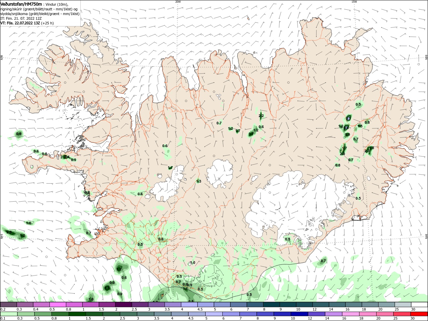Click the '(+25 h)' forecast offset text
Viewport: 428px width, 321px height.
[x=47, y=23]
